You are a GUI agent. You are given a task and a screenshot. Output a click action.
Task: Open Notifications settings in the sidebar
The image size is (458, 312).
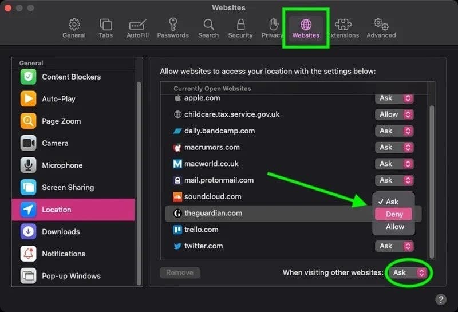click(63, 254)
